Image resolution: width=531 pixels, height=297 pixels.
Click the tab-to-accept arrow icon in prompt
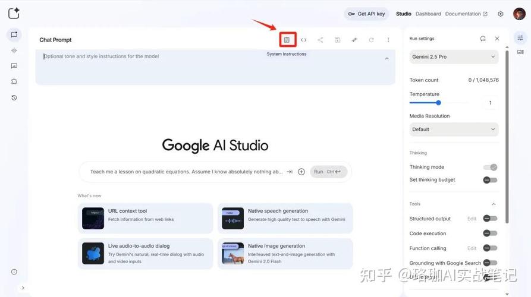(x=290, y=172)
